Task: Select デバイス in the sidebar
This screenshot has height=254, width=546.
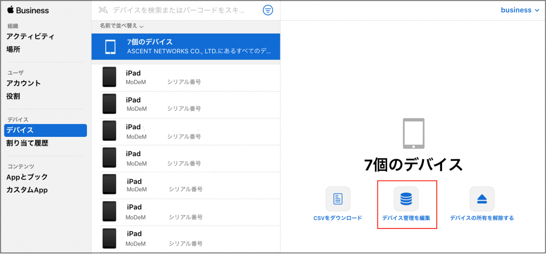Action: [46, 130]
